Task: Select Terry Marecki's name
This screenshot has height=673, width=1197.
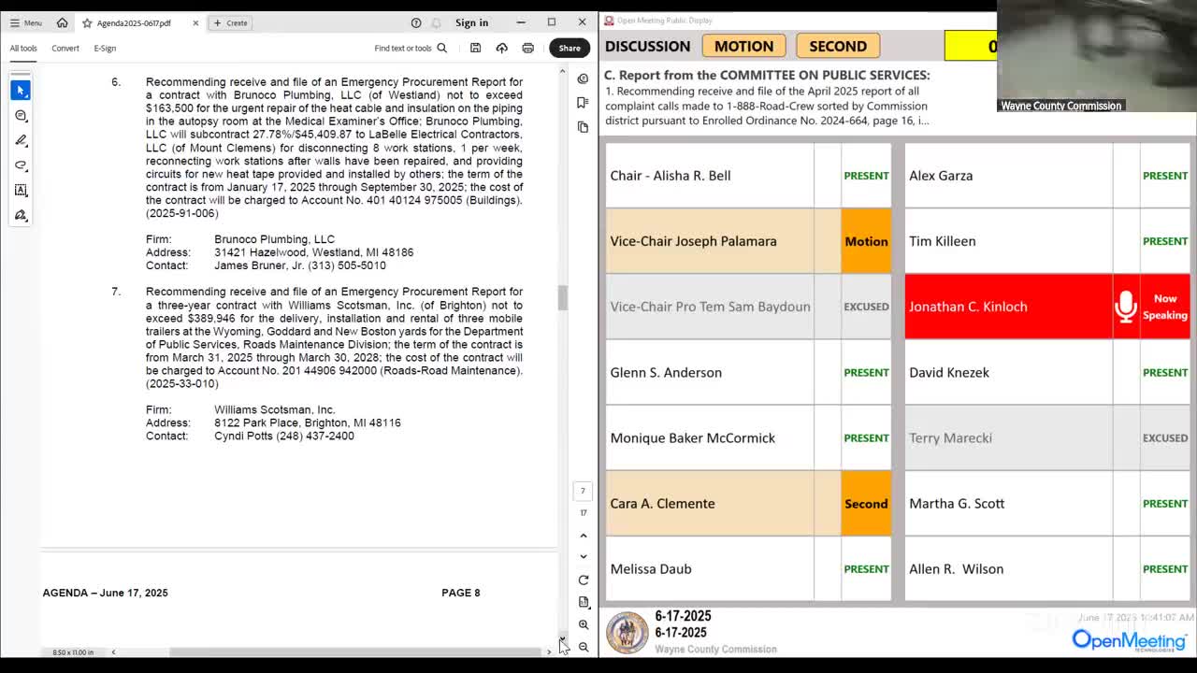Action: [x=950, y=437]
